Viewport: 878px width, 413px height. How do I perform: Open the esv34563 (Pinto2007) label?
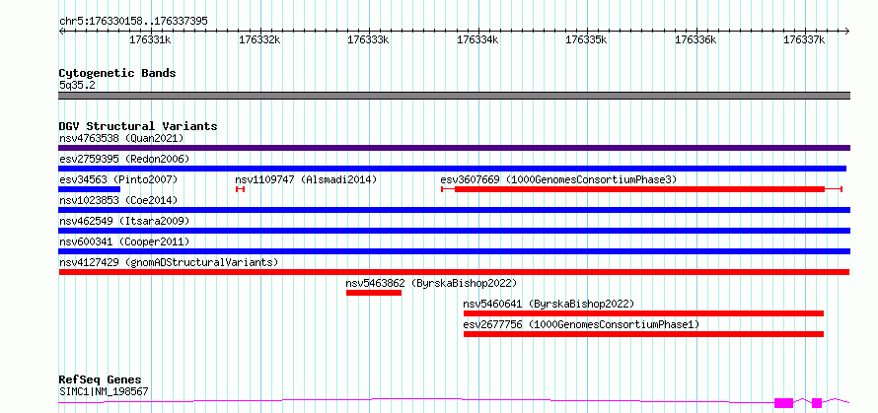click(x=118, y=179)
